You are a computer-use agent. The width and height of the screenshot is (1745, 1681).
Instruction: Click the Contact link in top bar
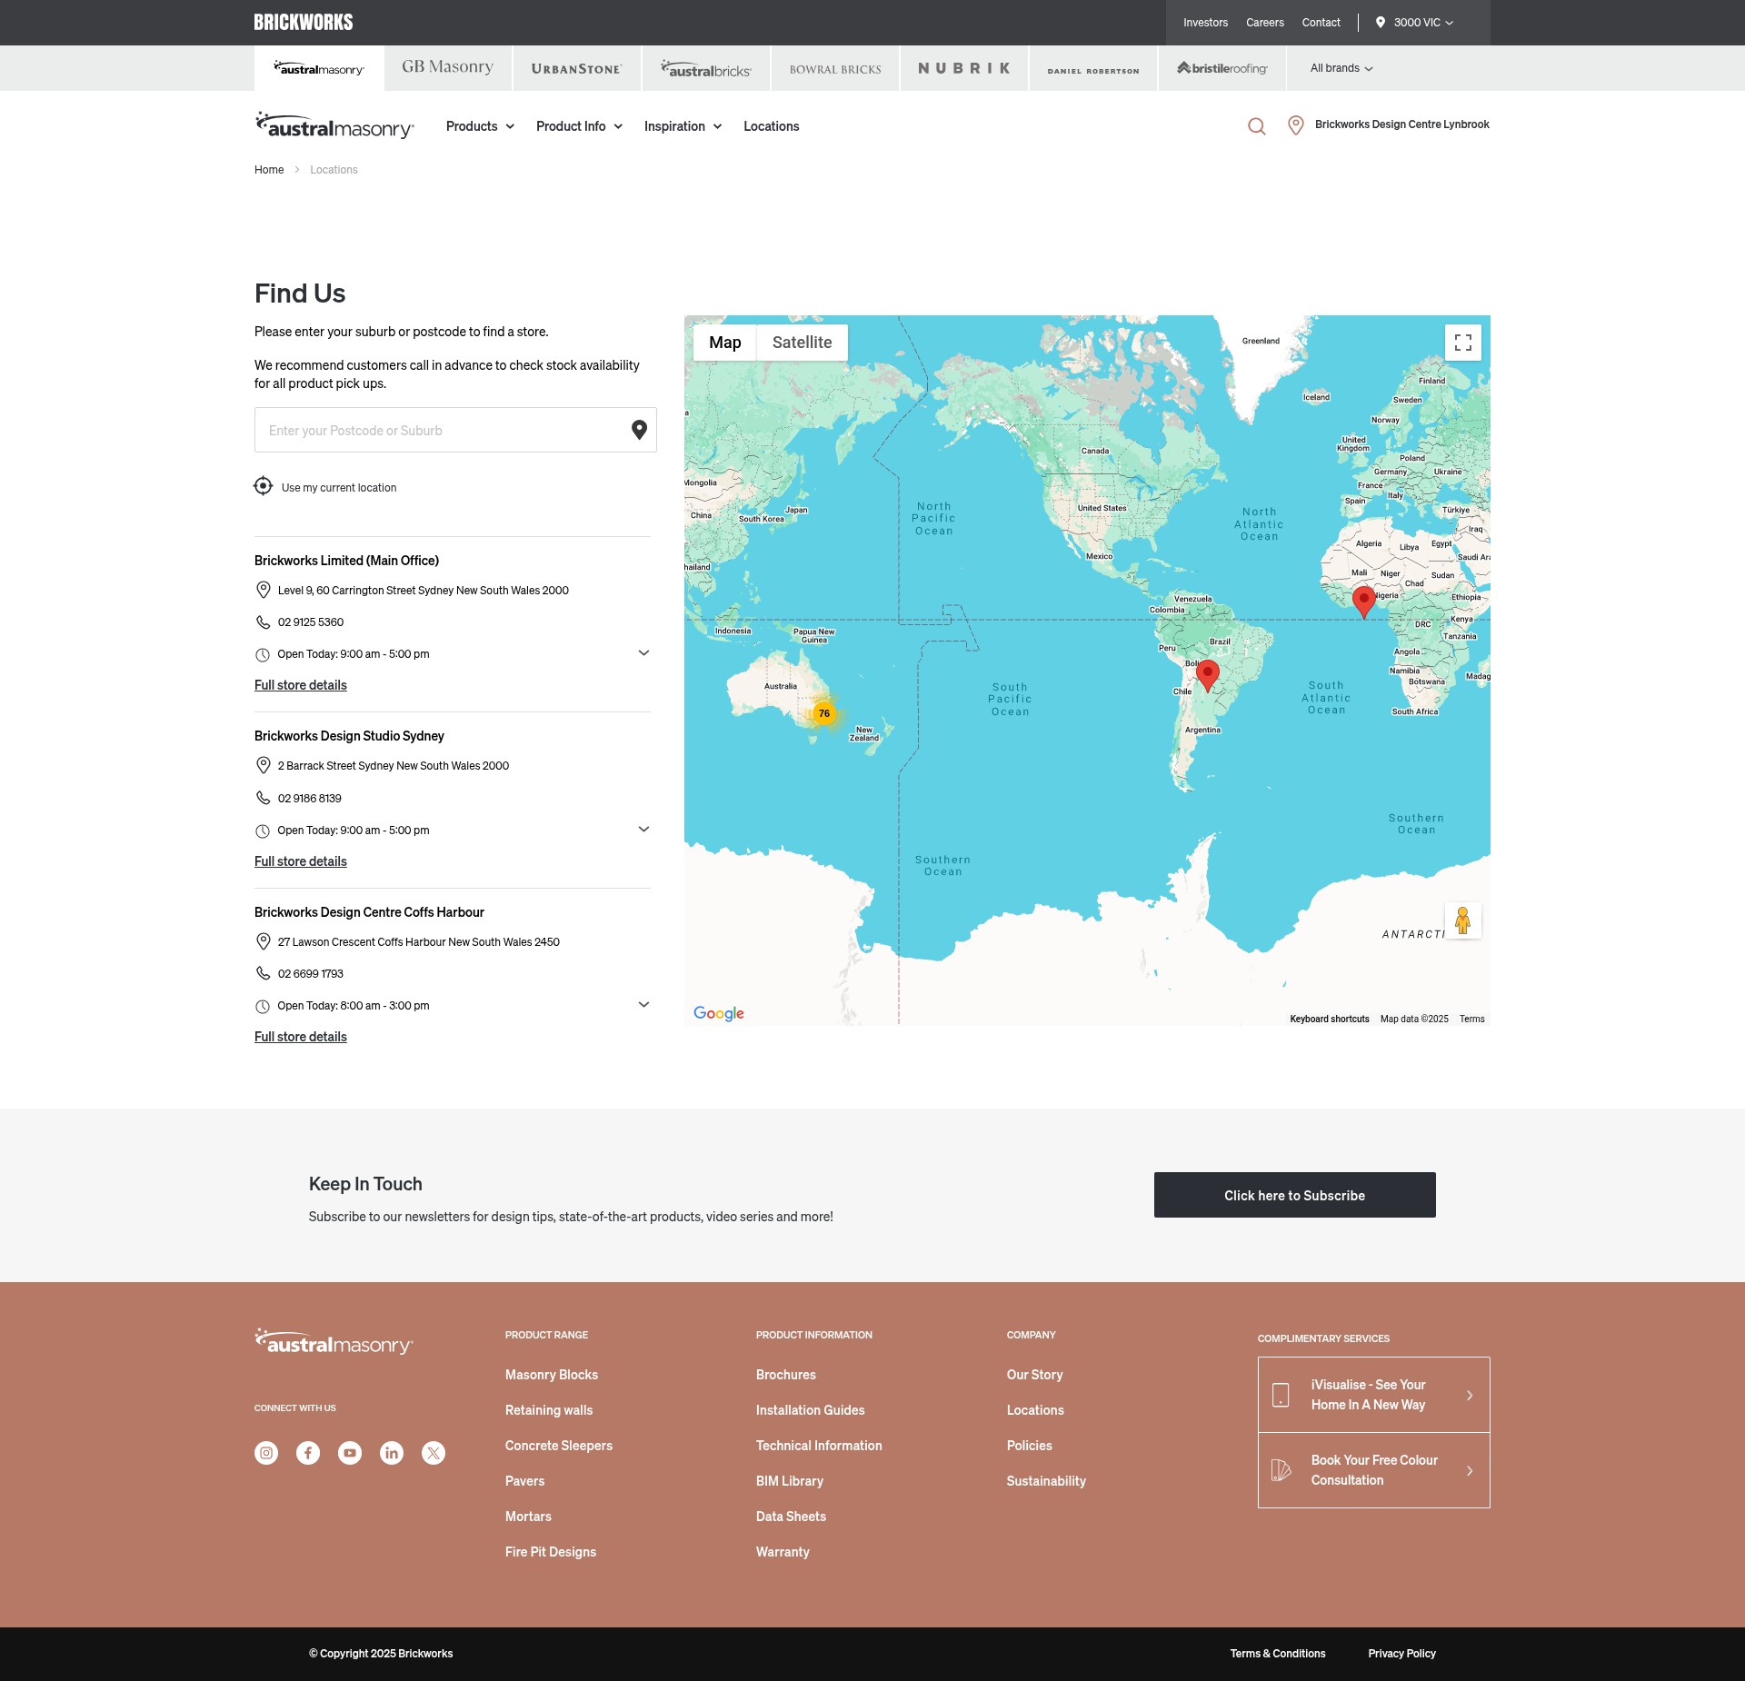tap(1321, 23)
